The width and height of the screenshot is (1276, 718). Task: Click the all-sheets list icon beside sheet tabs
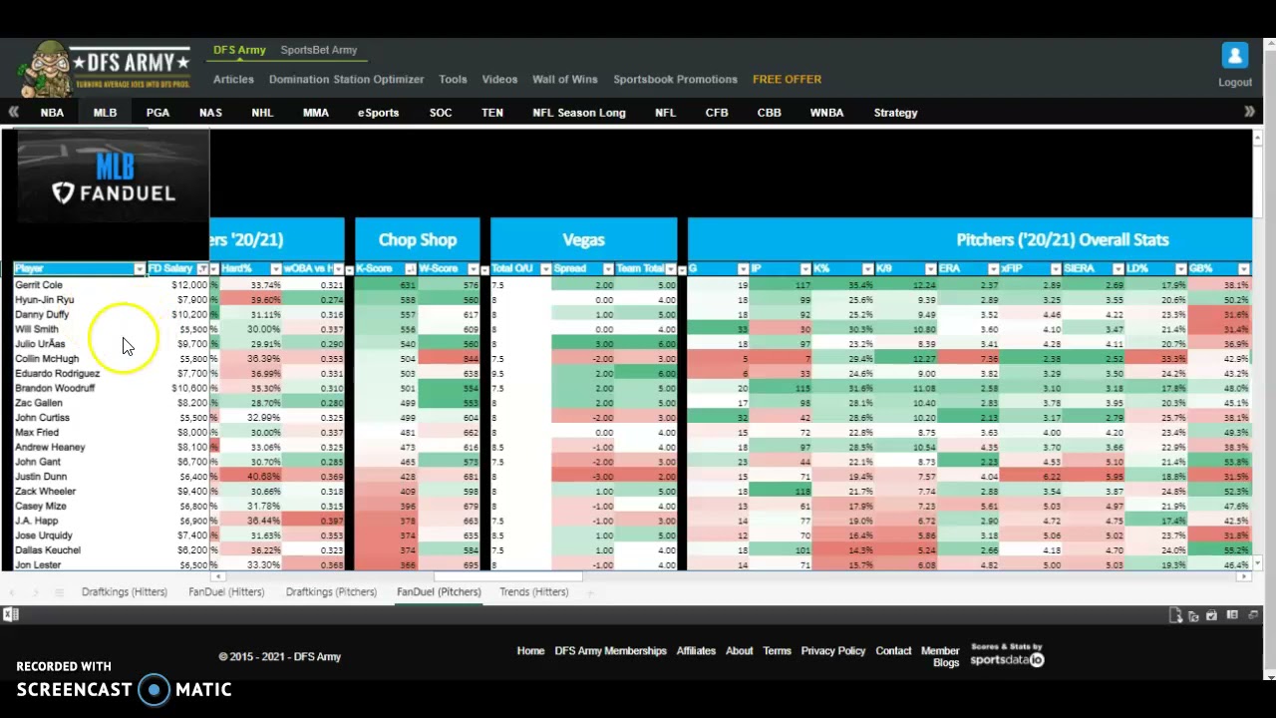coord(59,592)
